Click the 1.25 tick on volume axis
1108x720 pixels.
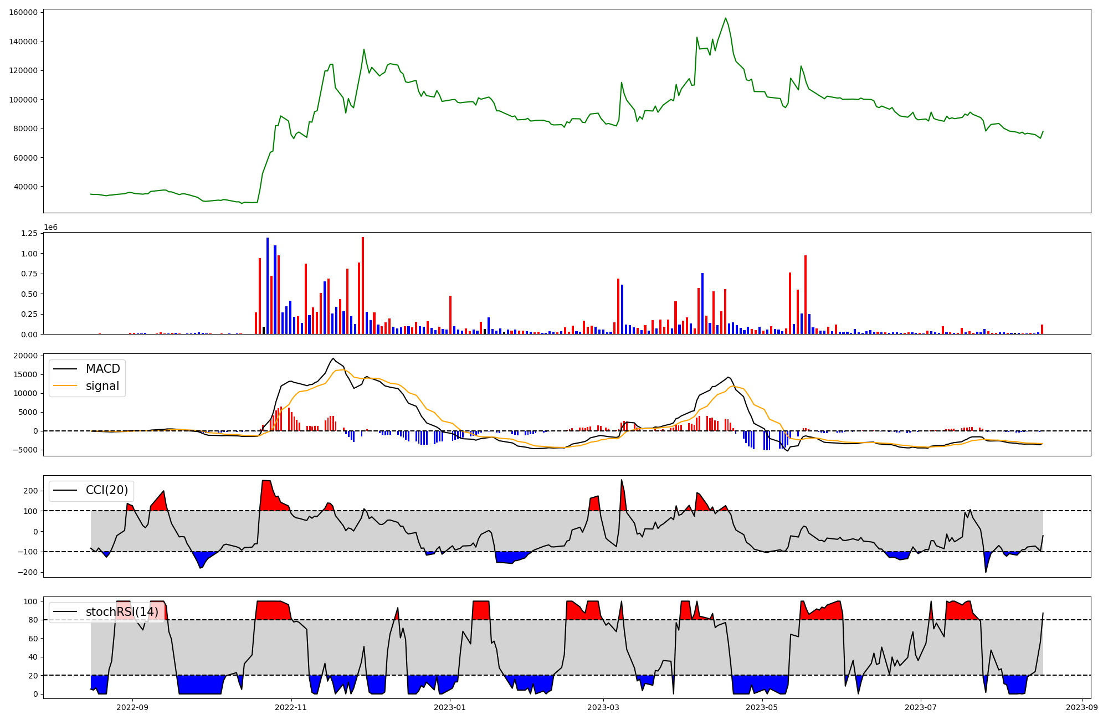[29, 233]
